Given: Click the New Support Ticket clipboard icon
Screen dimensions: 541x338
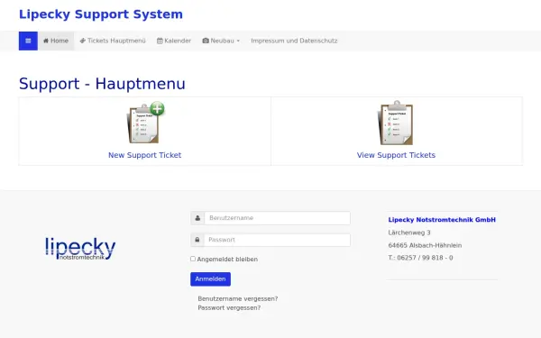Looking at the screenshot, I should (x=145, y=123).
